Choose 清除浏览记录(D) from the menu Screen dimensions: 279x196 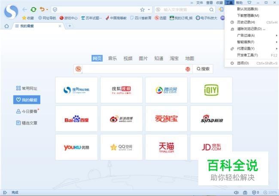coord(252,29)
